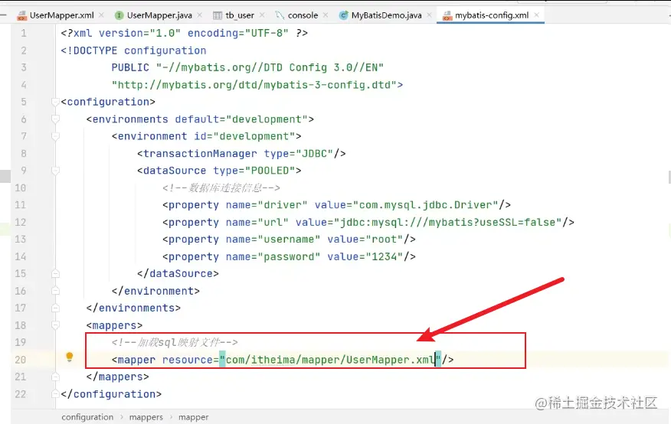Click the closing </configuration> tag
The width and height of the screenshot is (671, 424).
click(111, 393)
